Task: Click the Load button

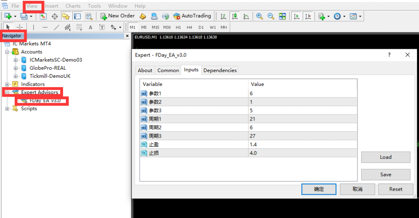Action: (x=385, y=157)
